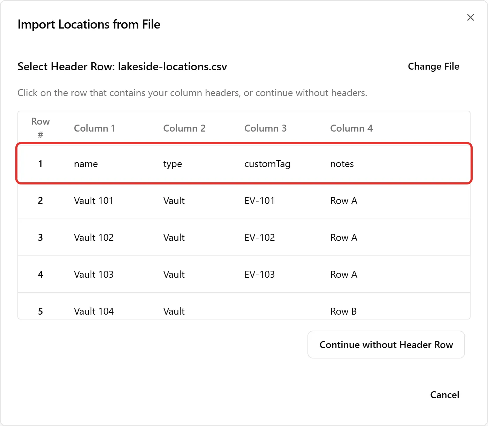Click row number 4 in the table
Viewport: 488px width, 426px height.
[x=40, y=275]
